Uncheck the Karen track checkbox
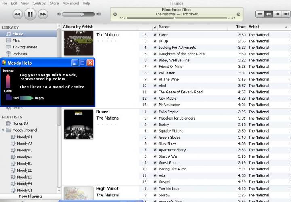The width and height of the screenshot is (291, 202). pos(155,35)
